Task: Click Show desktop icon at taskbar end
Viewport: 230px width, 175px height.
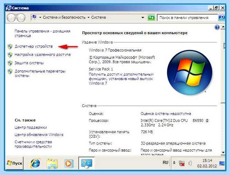Action: [222, 163]
